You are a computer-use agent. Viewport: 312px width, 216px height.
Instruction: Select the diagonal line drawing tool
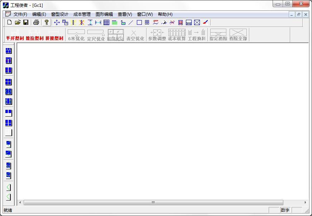[131, 22]
